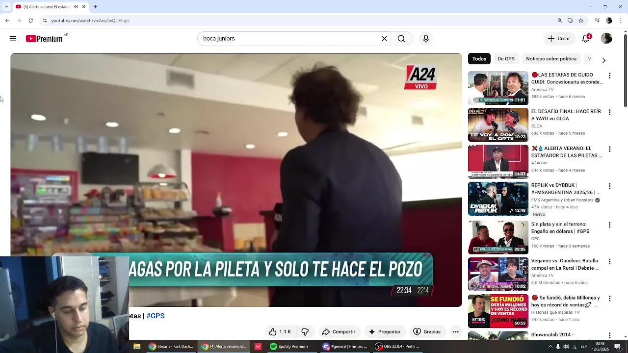The width and height of the screenshot is (628, 353).
Task: Go back in browser history
Action: (7, 21)
